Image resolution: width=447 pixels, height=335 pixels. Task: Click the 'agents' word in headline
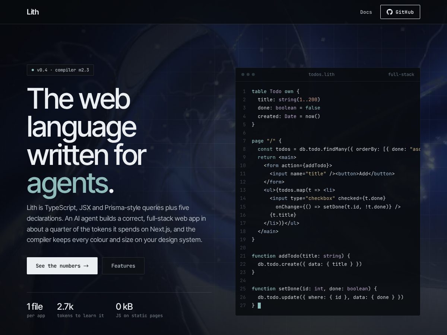(67, 184)
